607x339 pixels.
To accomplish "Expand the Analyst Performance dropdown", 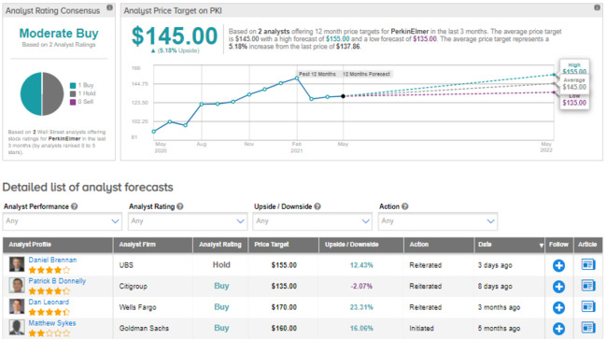I will pos(63,221).
